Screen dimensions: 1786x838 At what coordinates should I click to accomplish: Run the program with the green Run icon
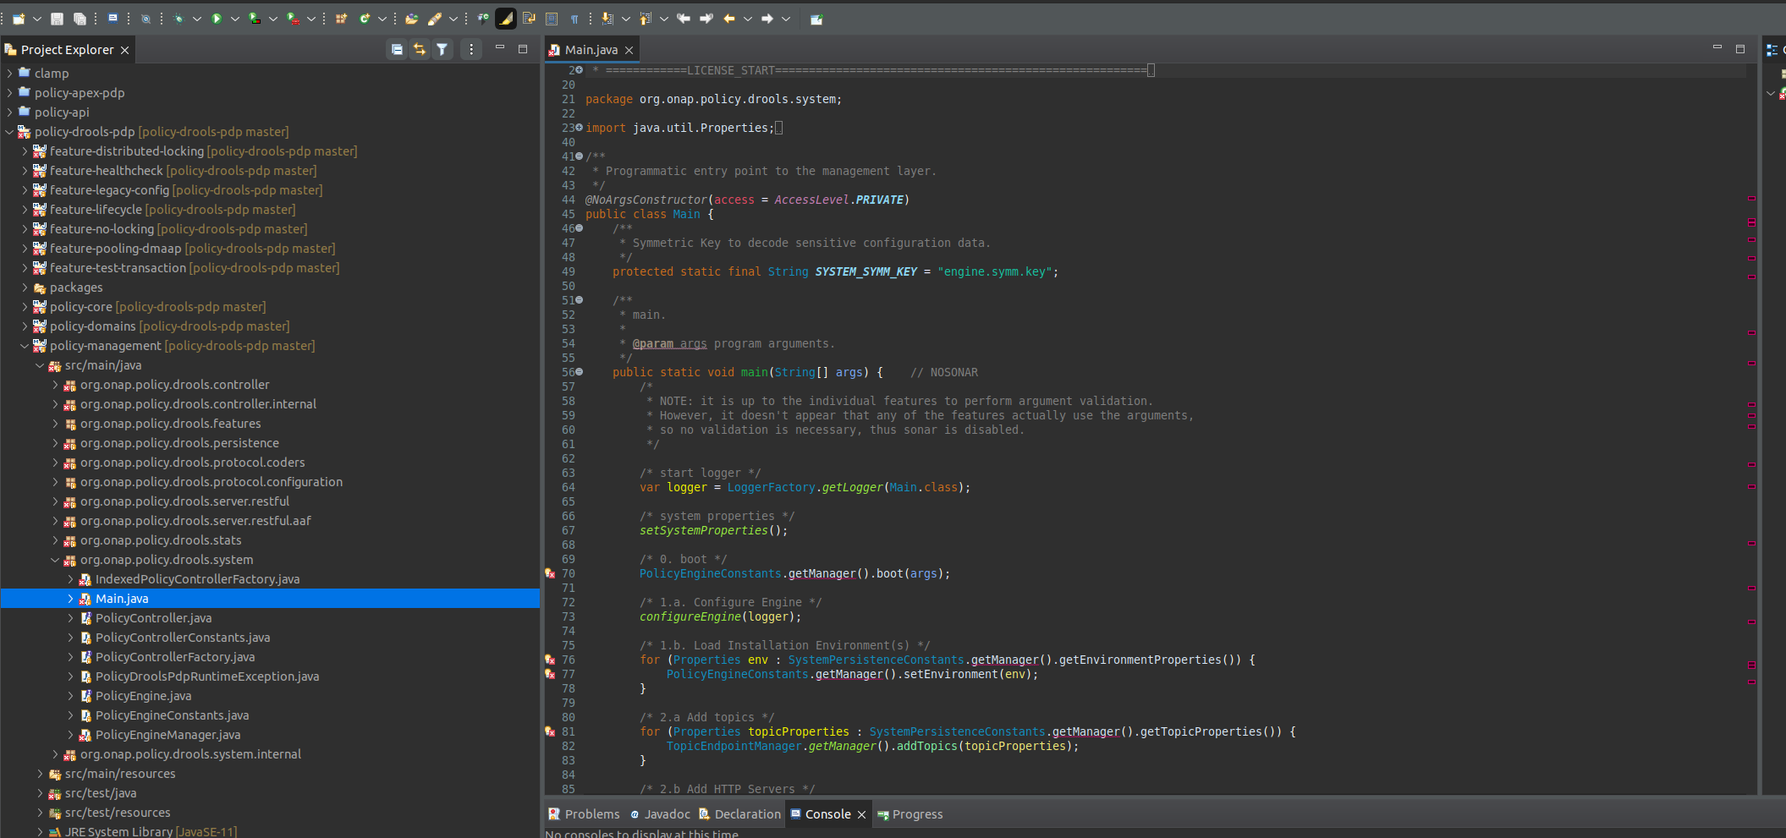pos(217,19)
